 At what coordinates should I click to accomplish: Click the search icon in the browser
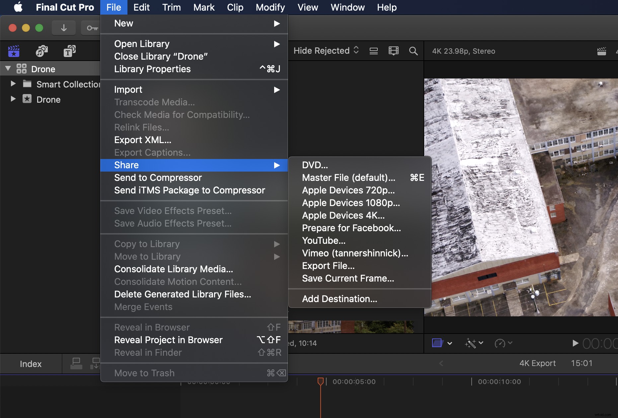coord(413,51)
